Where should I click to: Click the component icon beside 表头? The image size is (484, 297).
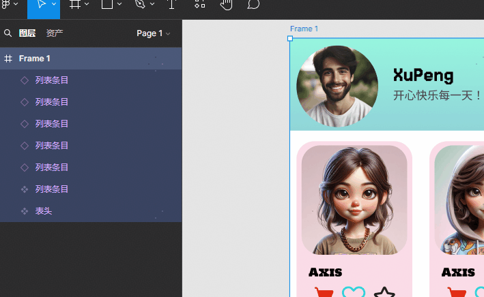pyautogui.click(x=25, y=211)
